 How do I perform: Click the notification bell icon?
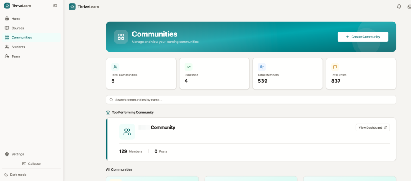399,6
